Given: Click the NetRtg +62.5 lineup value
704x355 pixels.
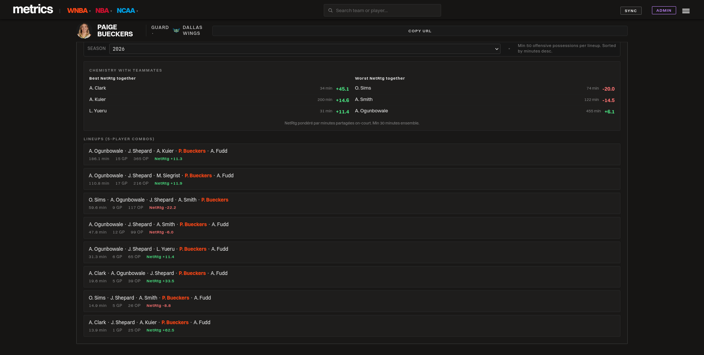Looking at the screenshot, I should click(160, 330).
